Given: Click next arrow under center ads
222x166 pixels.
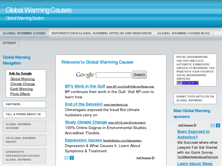Looking at the screenshot, I should pyautogui.click(x=72, y=158).
